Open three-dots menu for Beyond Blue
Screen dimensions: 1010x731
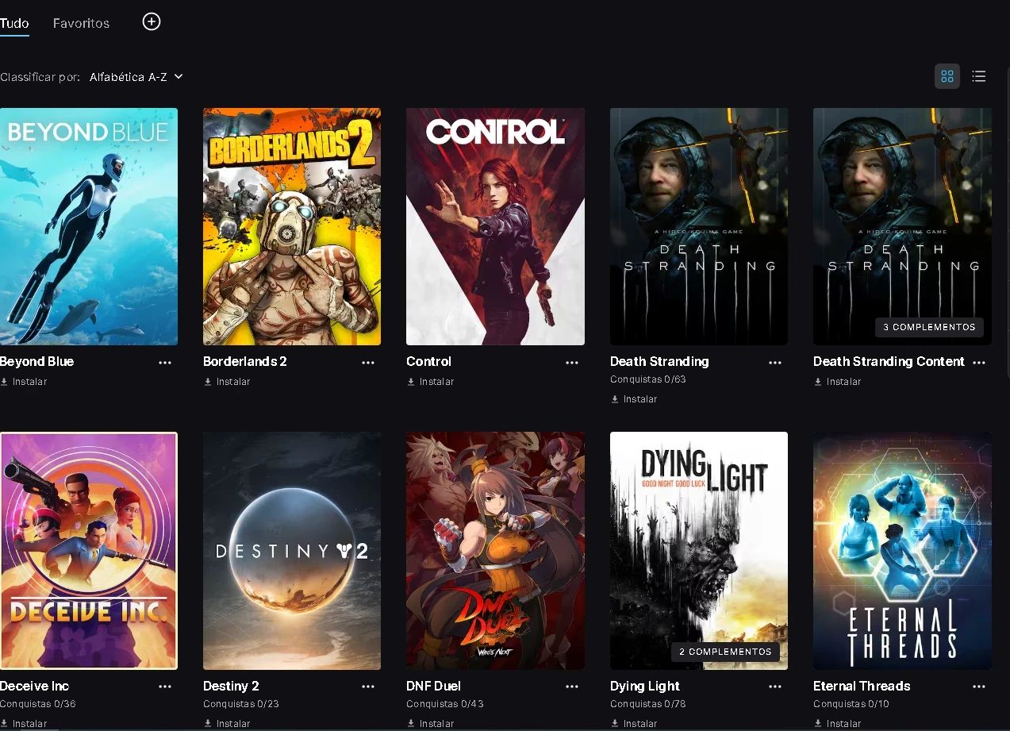[165, 362]
